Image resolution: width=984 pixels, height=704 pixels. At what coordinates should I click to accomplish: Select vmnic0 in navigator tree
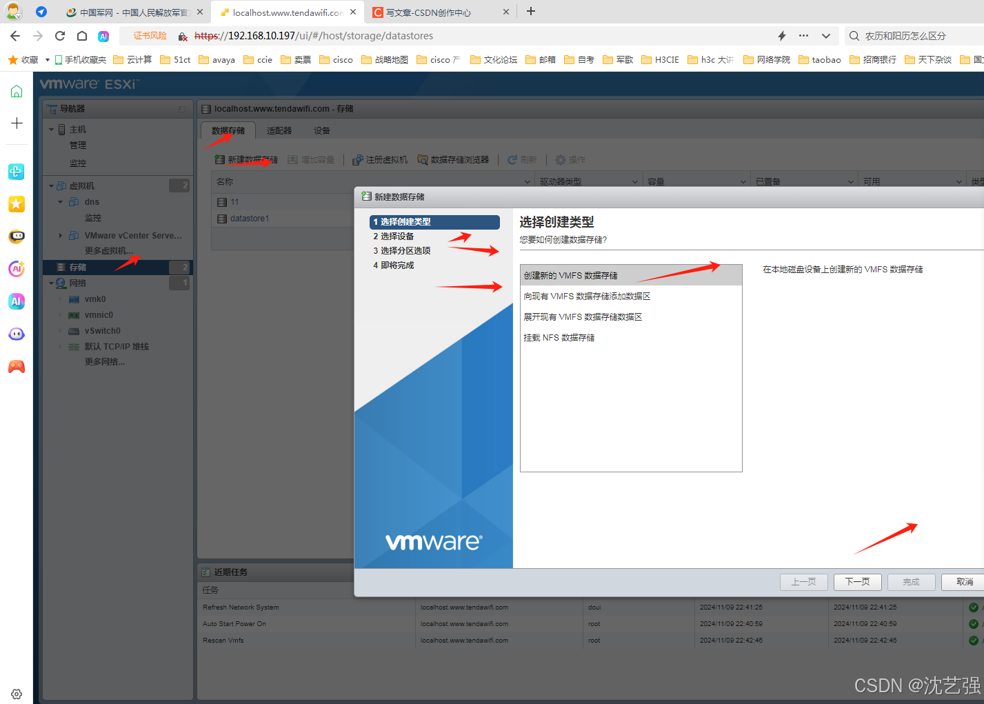[x=99, y=315]
